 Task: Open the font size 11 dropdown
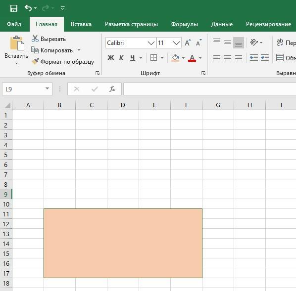click(x=176, y=43)
